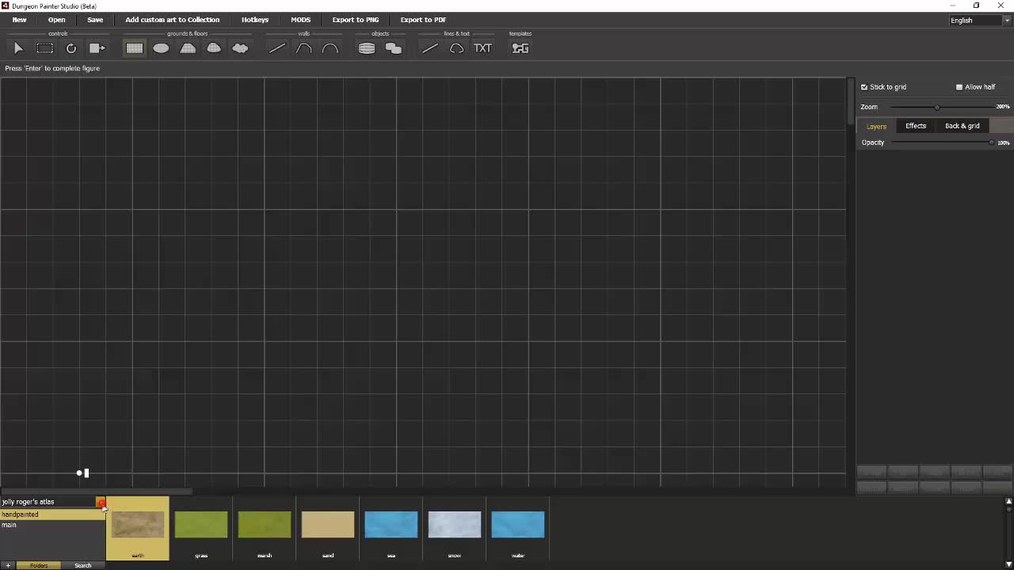Open the English language dropdown
This screenshot has height=570, width=1014.
tap(979, 20)
